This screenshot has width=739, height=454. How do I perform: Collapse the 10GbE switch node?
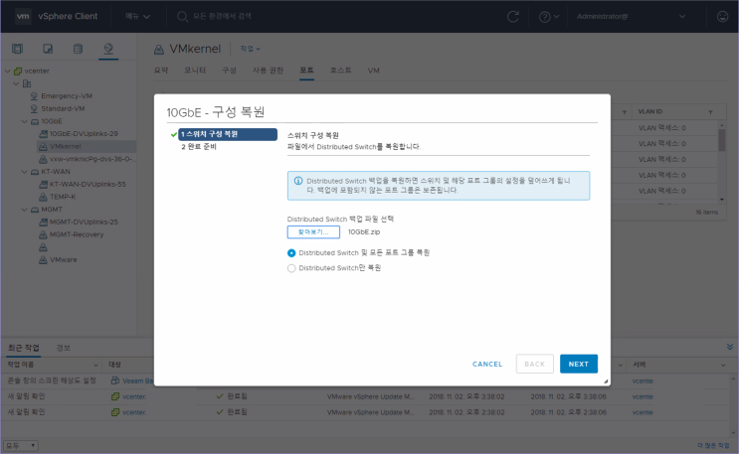click(25, 121)
